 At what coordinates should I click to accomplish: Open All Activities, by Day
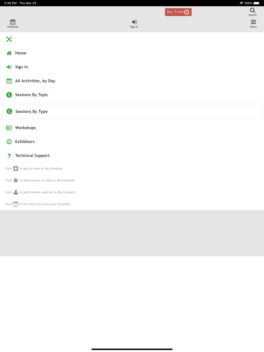35,81
